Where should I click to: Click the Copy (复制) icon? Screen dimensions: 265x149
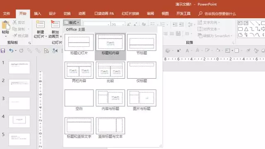(x=15, y=29)
